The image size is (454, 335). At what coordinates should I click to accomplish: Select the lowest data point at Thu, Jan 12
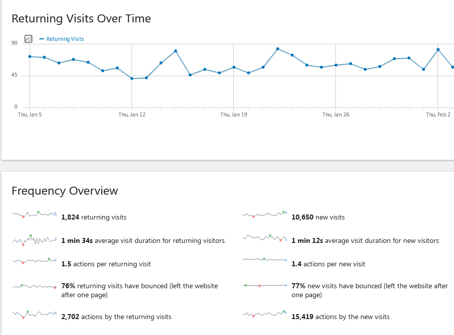click(132, 78)
